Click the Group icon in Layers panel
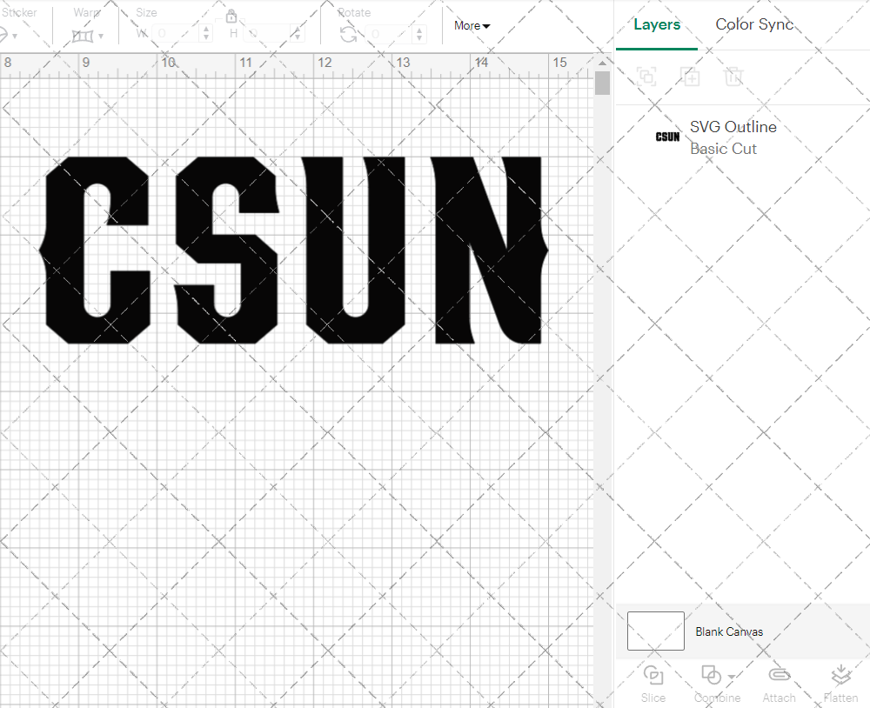The image size is (870, 708). (x=646, y=77)
